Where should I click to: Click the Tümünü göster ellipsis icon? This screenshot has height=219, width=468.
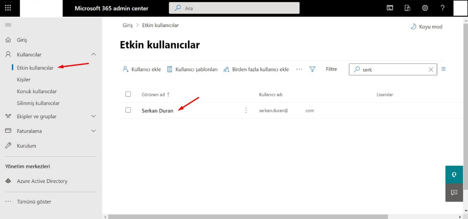(x=8, y=202)
